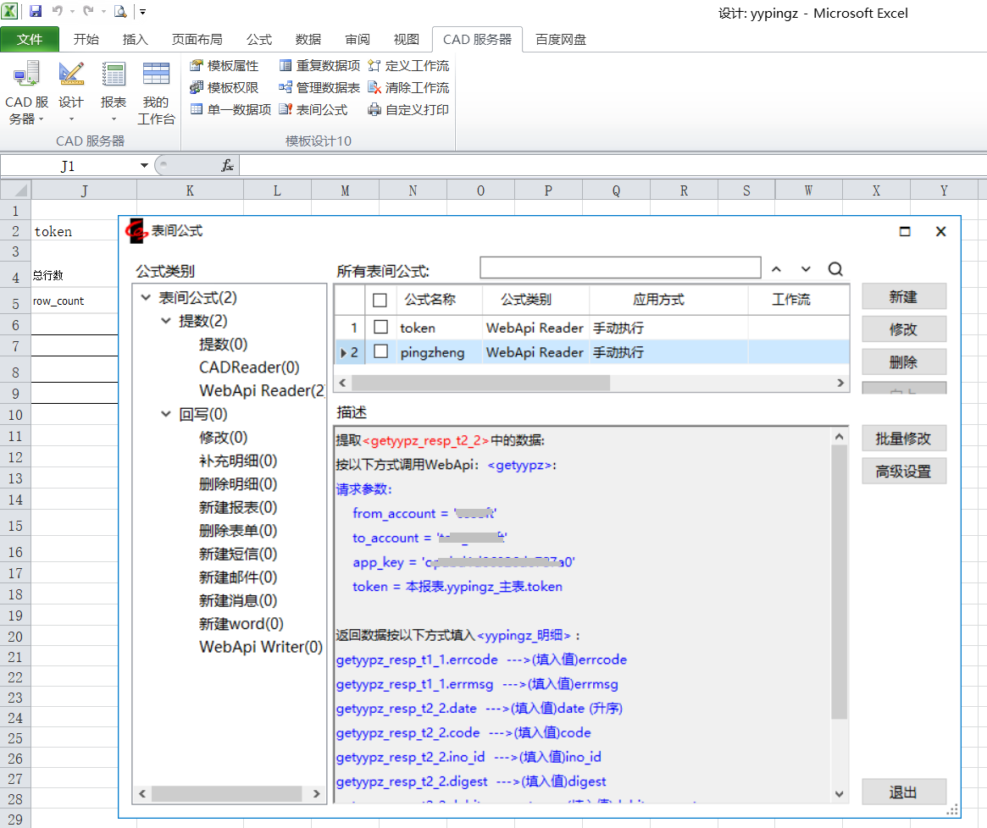
Task: Toggle the select-all checkbox in table header
Action: [x=380, y=300]
